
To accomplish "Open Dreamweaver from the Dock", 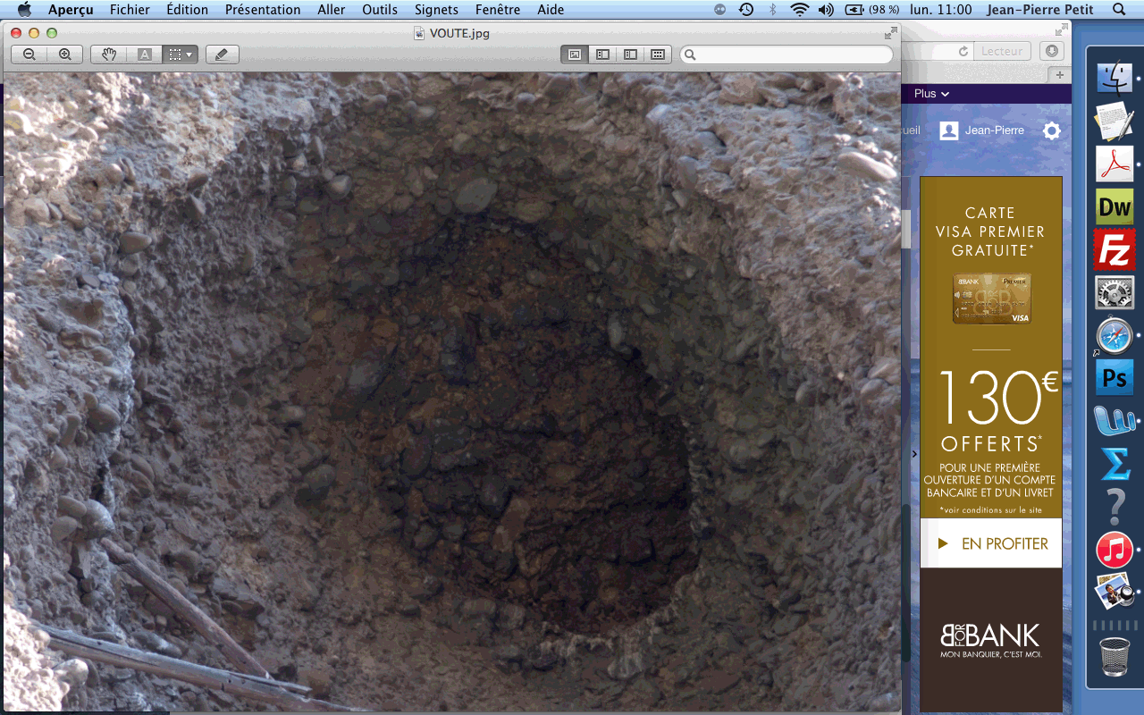I will click(x=1115, y=207).
